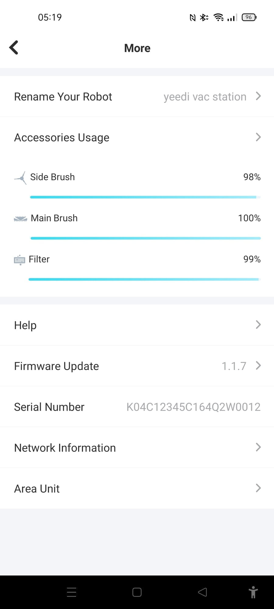
Task: Expand Accessories Usage chevron
Action: [x=258, y=137]
